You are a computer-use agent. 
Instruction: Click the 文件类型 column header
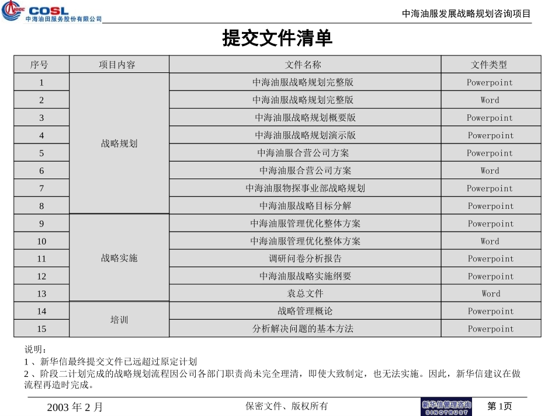pyautogui.click(x=491, y=64)
